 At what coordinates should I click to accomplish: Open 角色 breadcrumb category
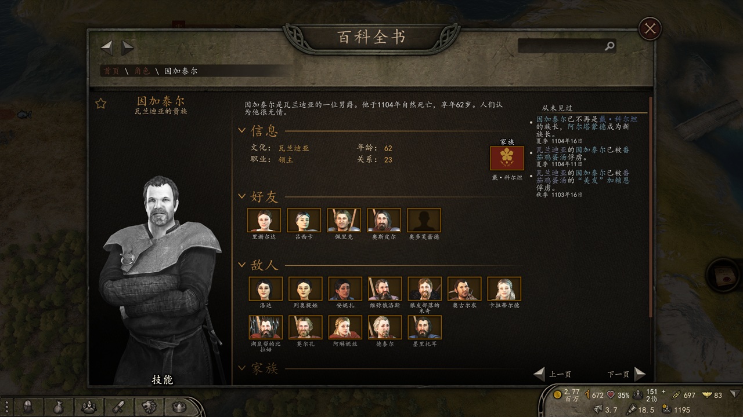142,71
